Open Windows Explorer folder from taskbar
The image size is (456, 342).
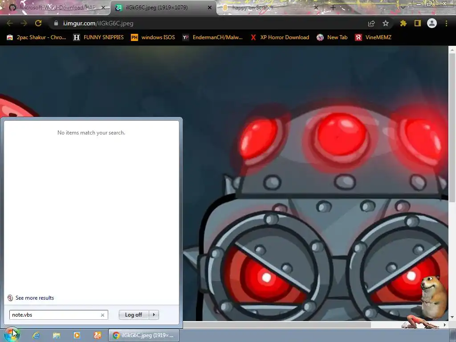pyautogui.click(x=57, y=335)
